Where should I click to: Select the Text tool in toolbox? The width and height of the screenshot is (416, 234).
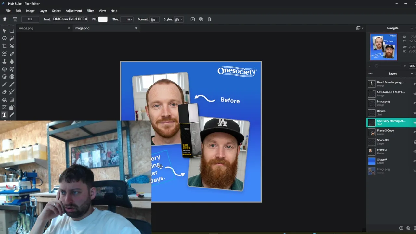pos(5,115)
